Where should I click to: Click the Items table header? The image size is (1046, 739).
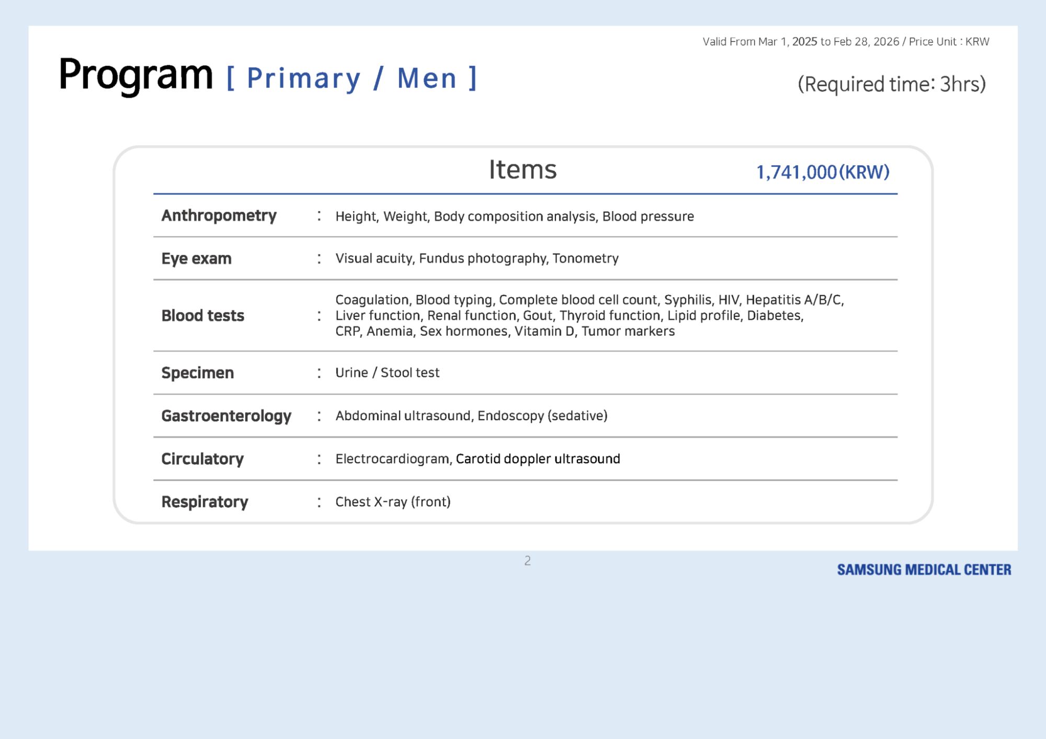[x=522, y=169]
